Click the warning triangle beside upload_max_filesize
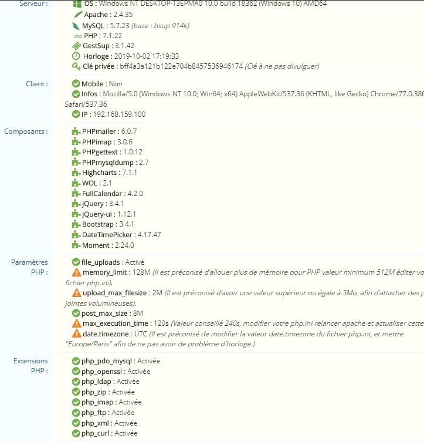The height and width of the screenshot is (442, 424). click(77, 293)
